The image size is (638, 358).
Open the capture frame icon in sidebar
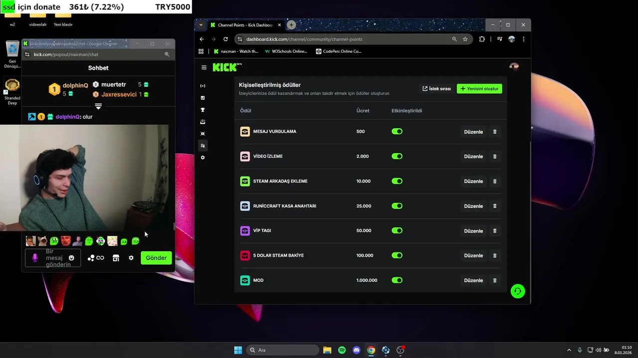202,134
